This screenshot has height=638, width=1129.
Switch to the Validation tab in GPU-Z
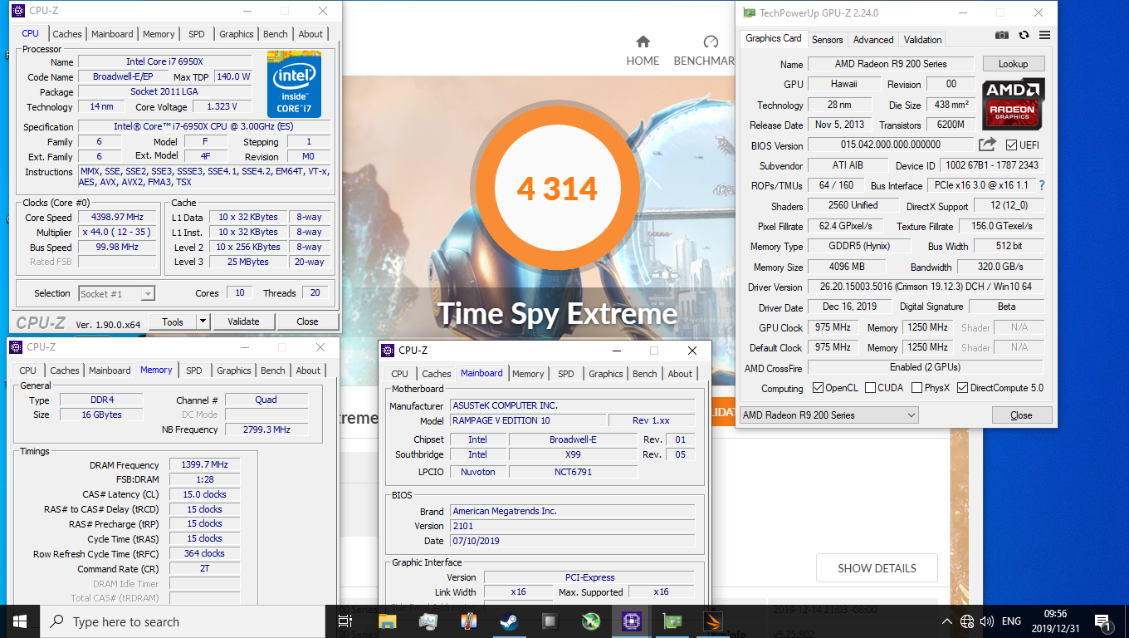(x=922, y=39)
